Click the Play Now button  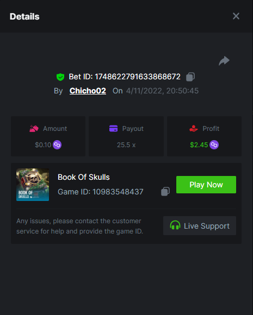(206, 185)
